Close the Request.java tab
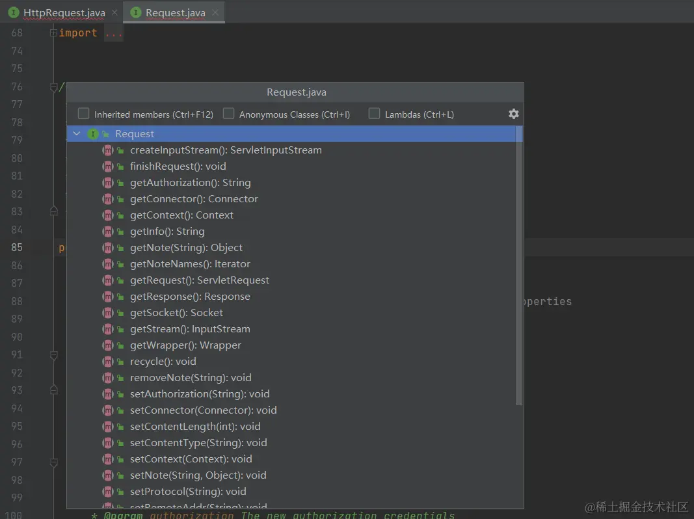This screenshot has height=519, width=694. [x=215, y=12]
